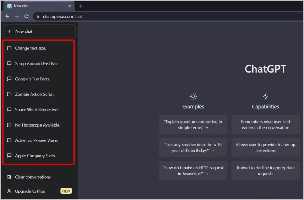Click chat bubble icon beside Change text size
Viewport: 304px width, 200px height.
point(9,48)
